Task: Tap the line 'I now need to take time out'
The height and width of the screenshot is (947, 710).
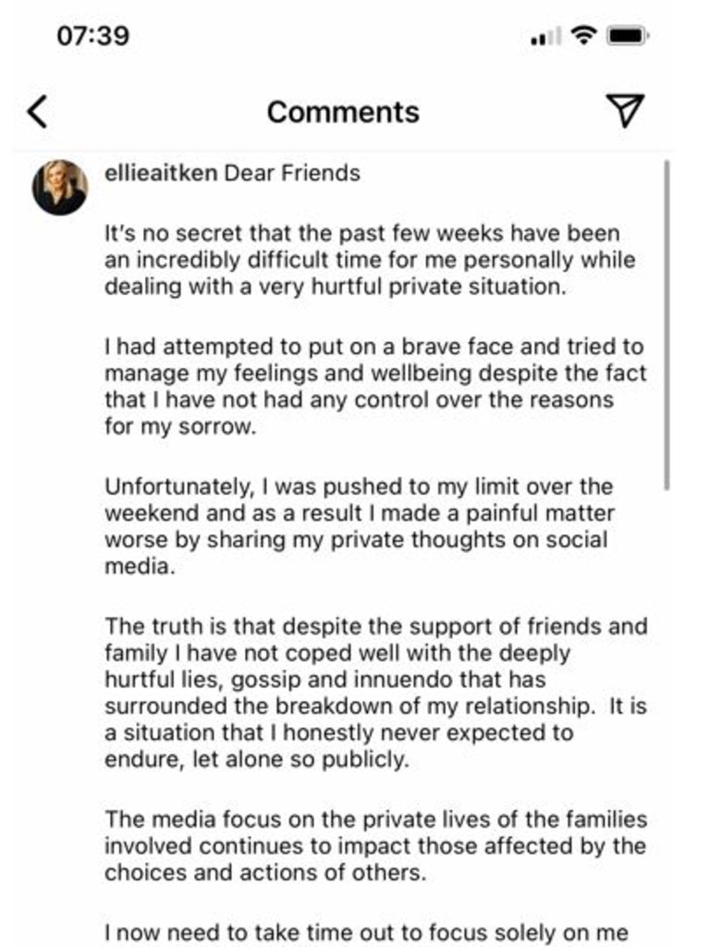Action: tap(366, 932)
